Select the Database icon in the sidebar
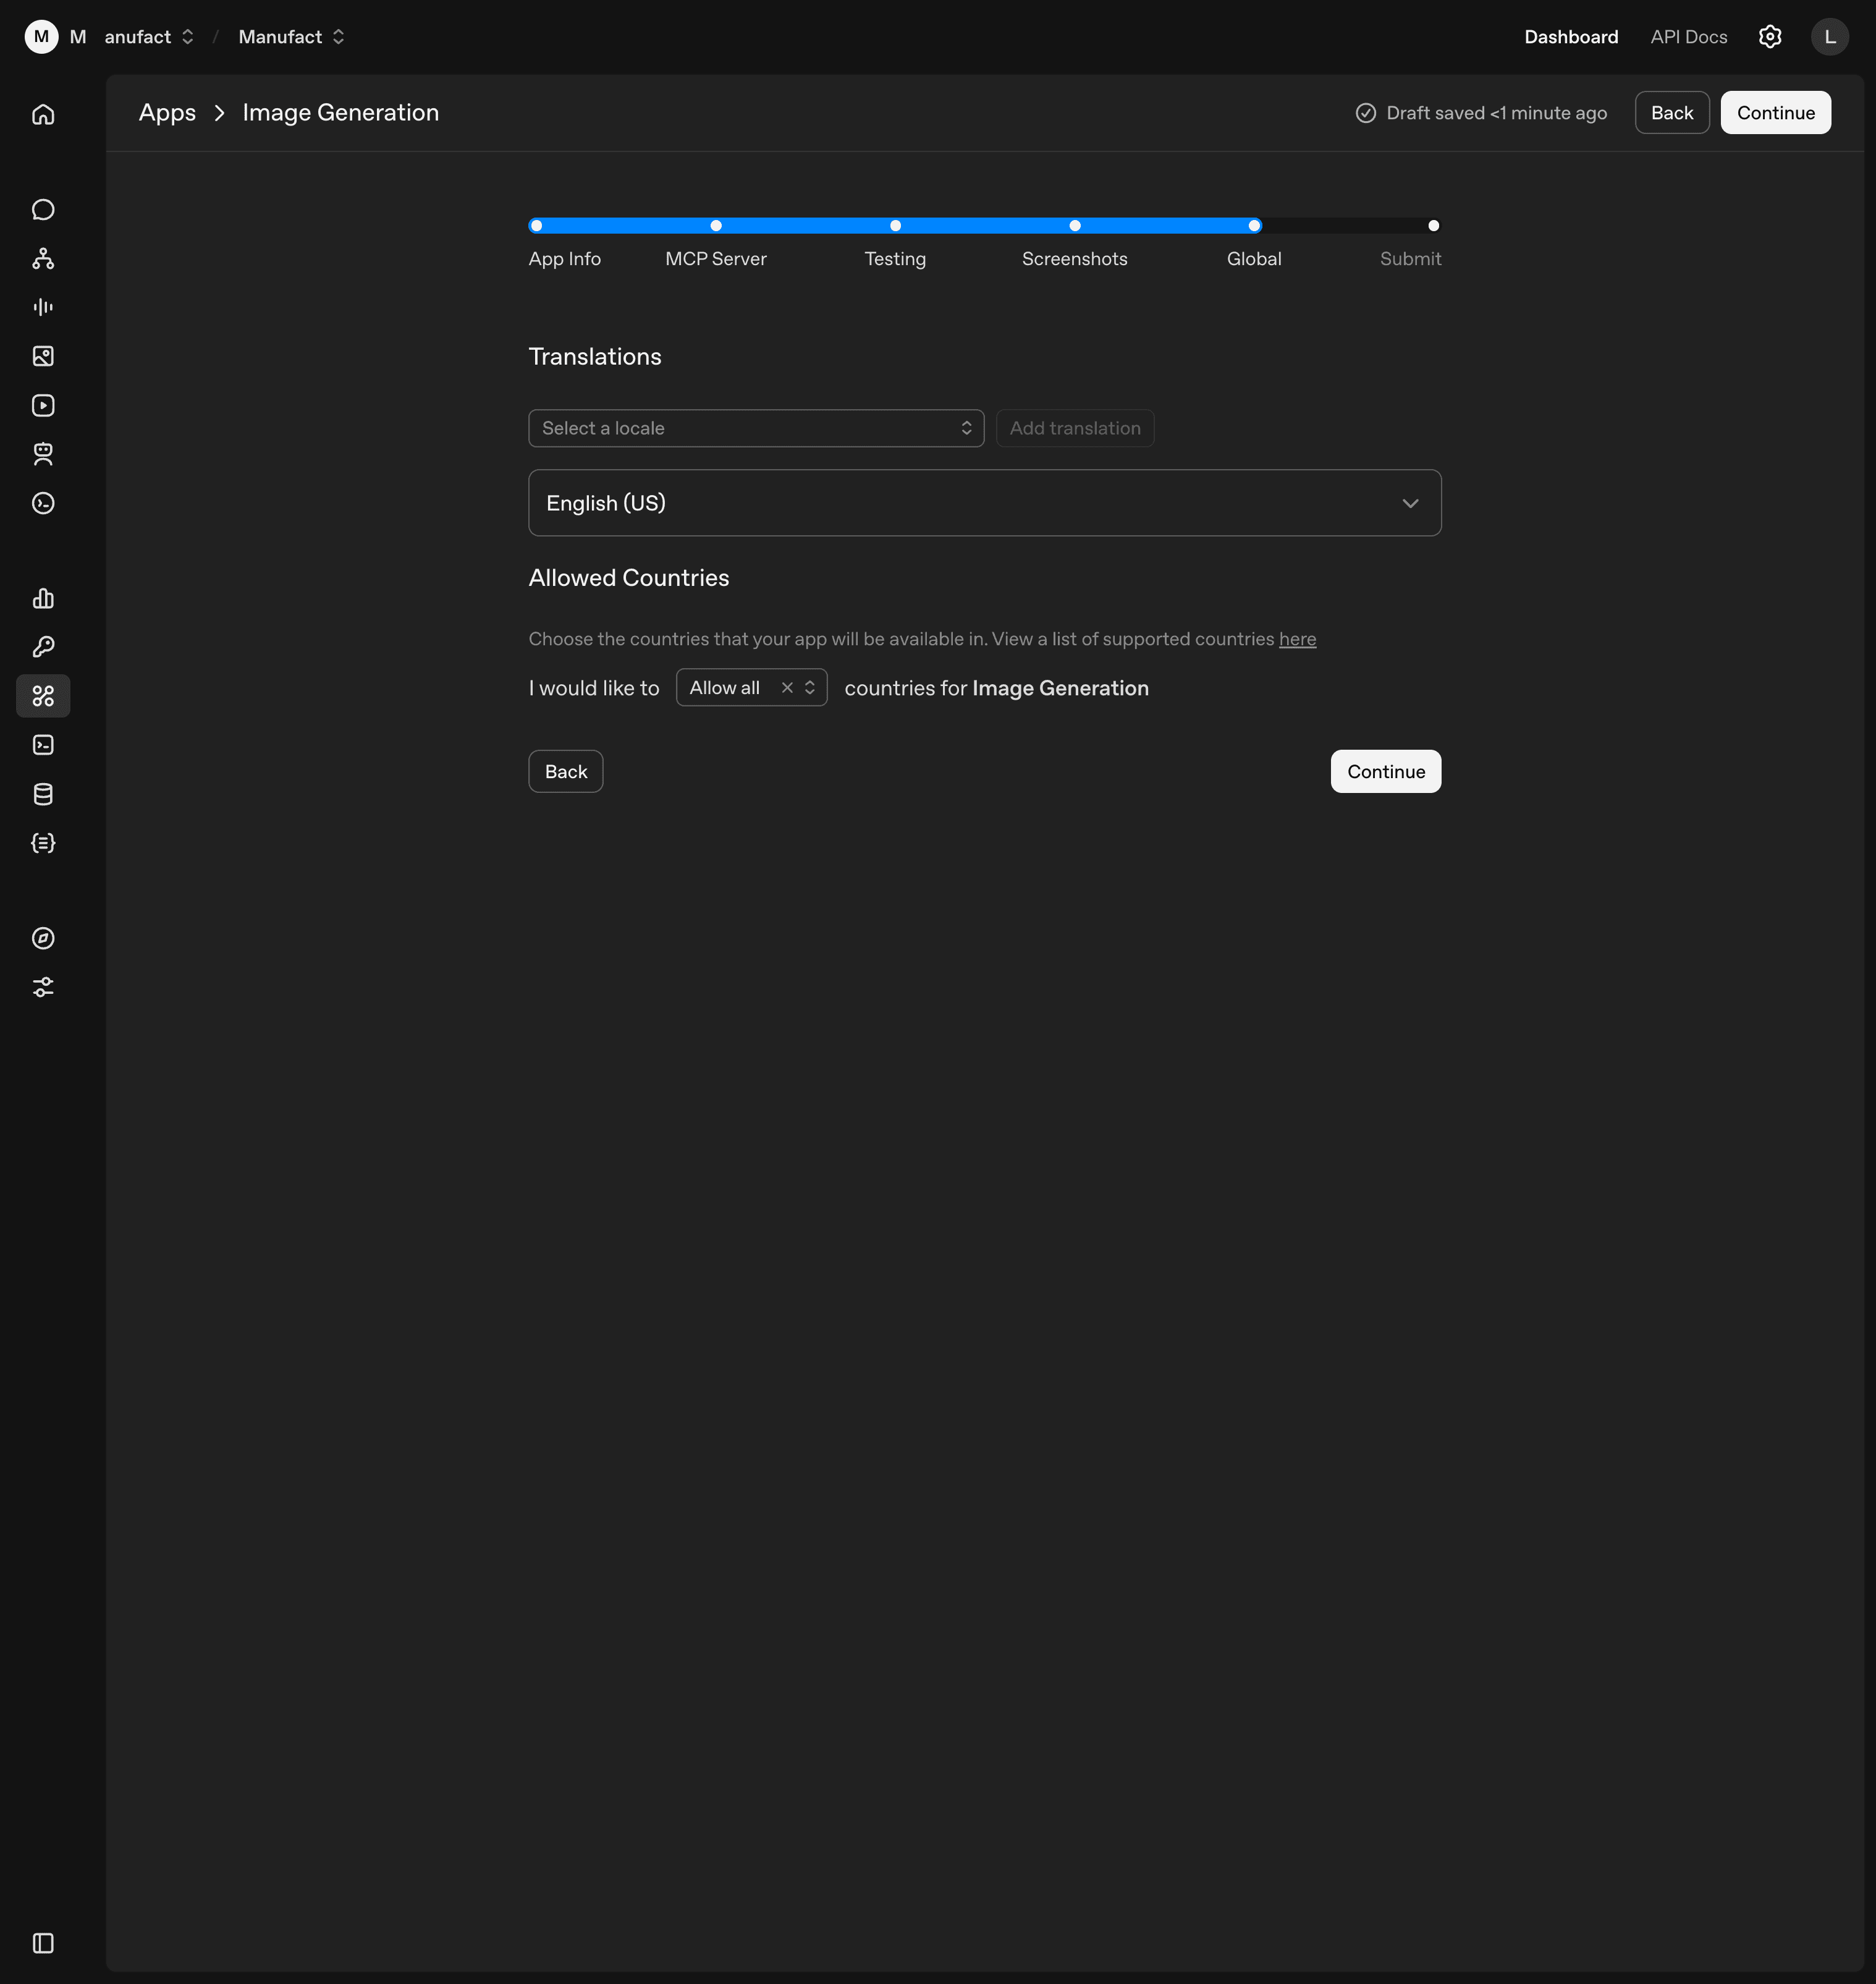Image resolution: width=1876 pixels, height=1984 pixels. click(43, 794)
